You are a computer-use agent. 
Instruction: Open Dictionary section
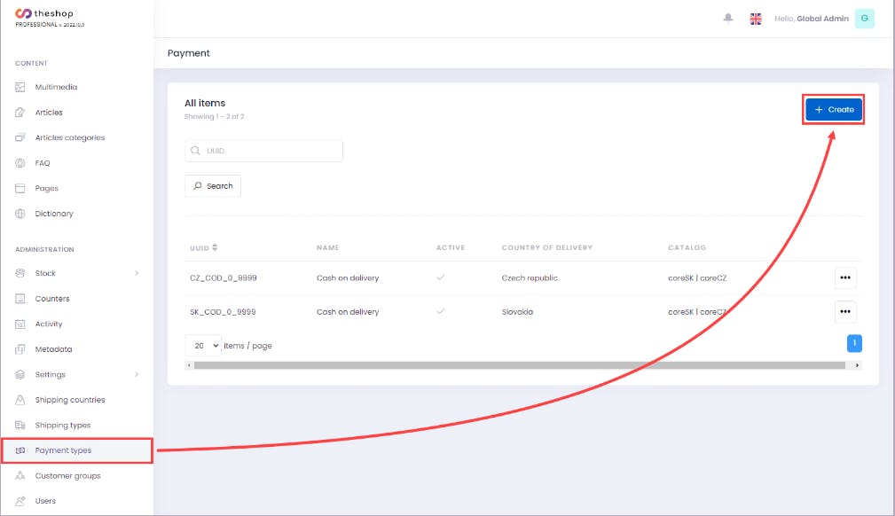pyautogui.click(x=53, y=214)
